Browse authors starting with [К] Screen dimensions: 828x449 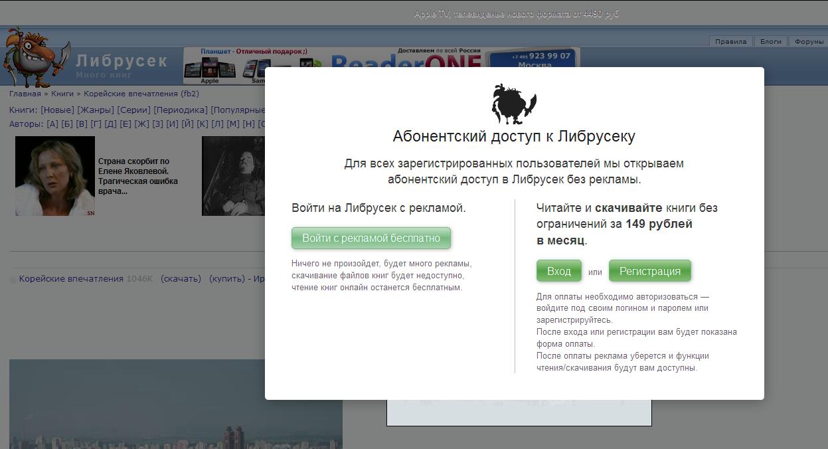click(203, 124)
